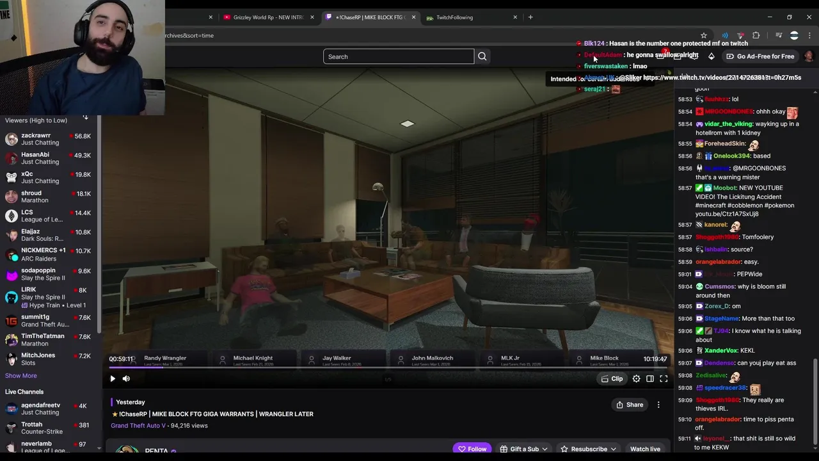Open video player settings gear

[636, 378]
